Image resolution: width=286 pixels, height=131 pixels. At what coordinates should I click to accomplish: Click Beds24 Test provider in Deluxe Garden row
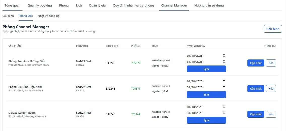(84, 113)
